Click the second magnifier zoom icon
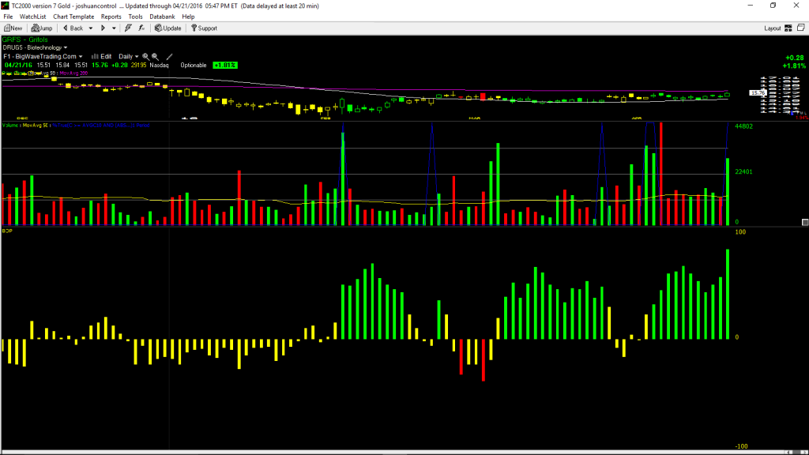The image size is (809, 455). 155,57
